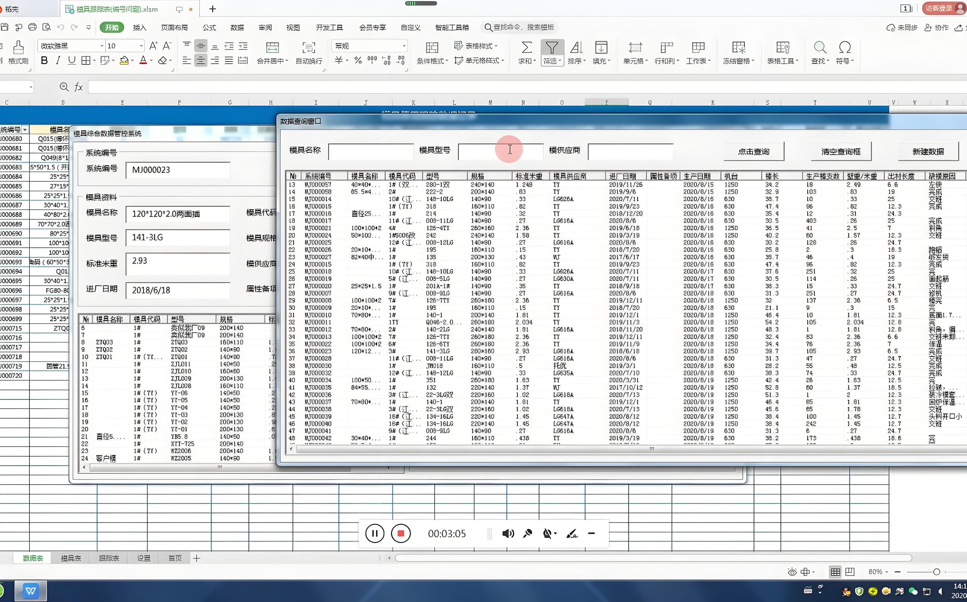Decrease font size with smaller A icon

pos(167,46)
